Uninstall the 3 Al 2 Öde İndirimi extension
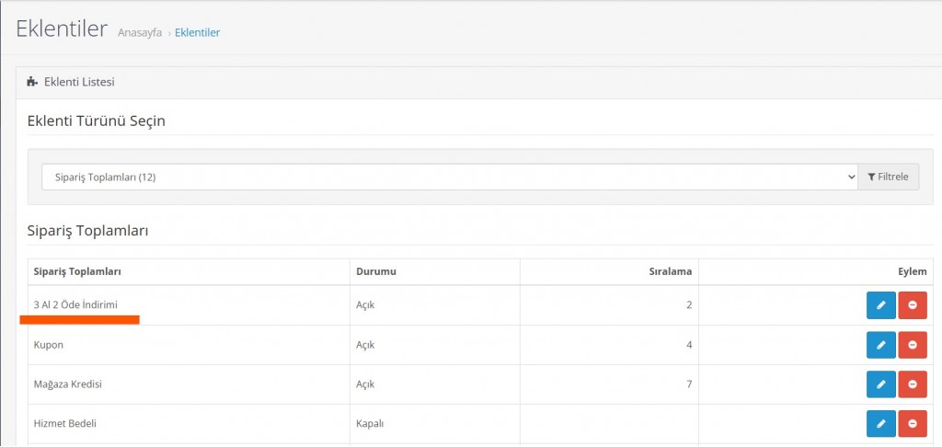 coord(913,305)
